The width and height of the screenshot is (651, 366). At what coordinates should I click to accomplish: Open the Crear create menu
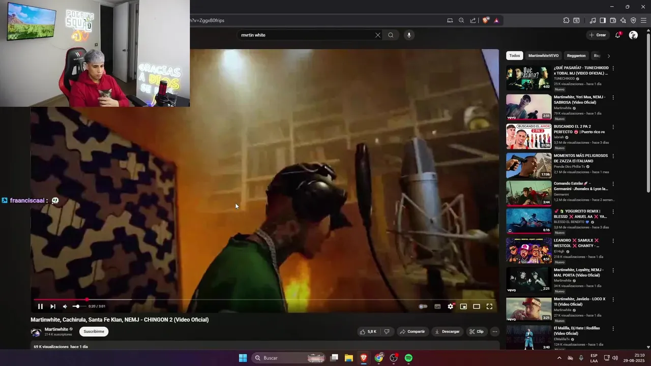click(598, 35)
